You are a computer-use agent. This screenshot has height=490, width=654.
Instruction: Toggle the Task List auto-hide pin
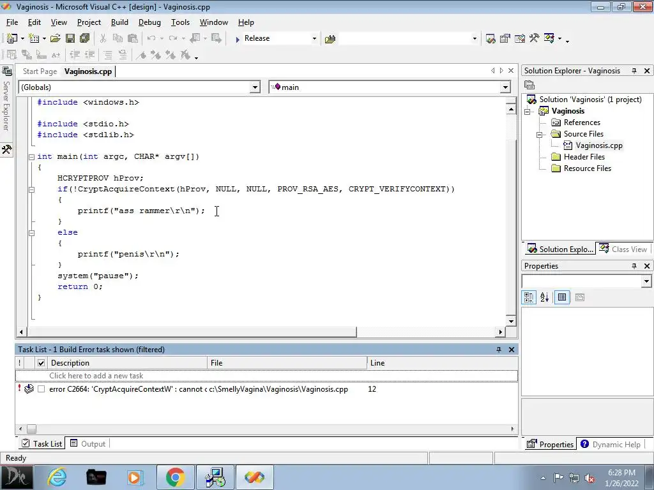pos(498,350)
